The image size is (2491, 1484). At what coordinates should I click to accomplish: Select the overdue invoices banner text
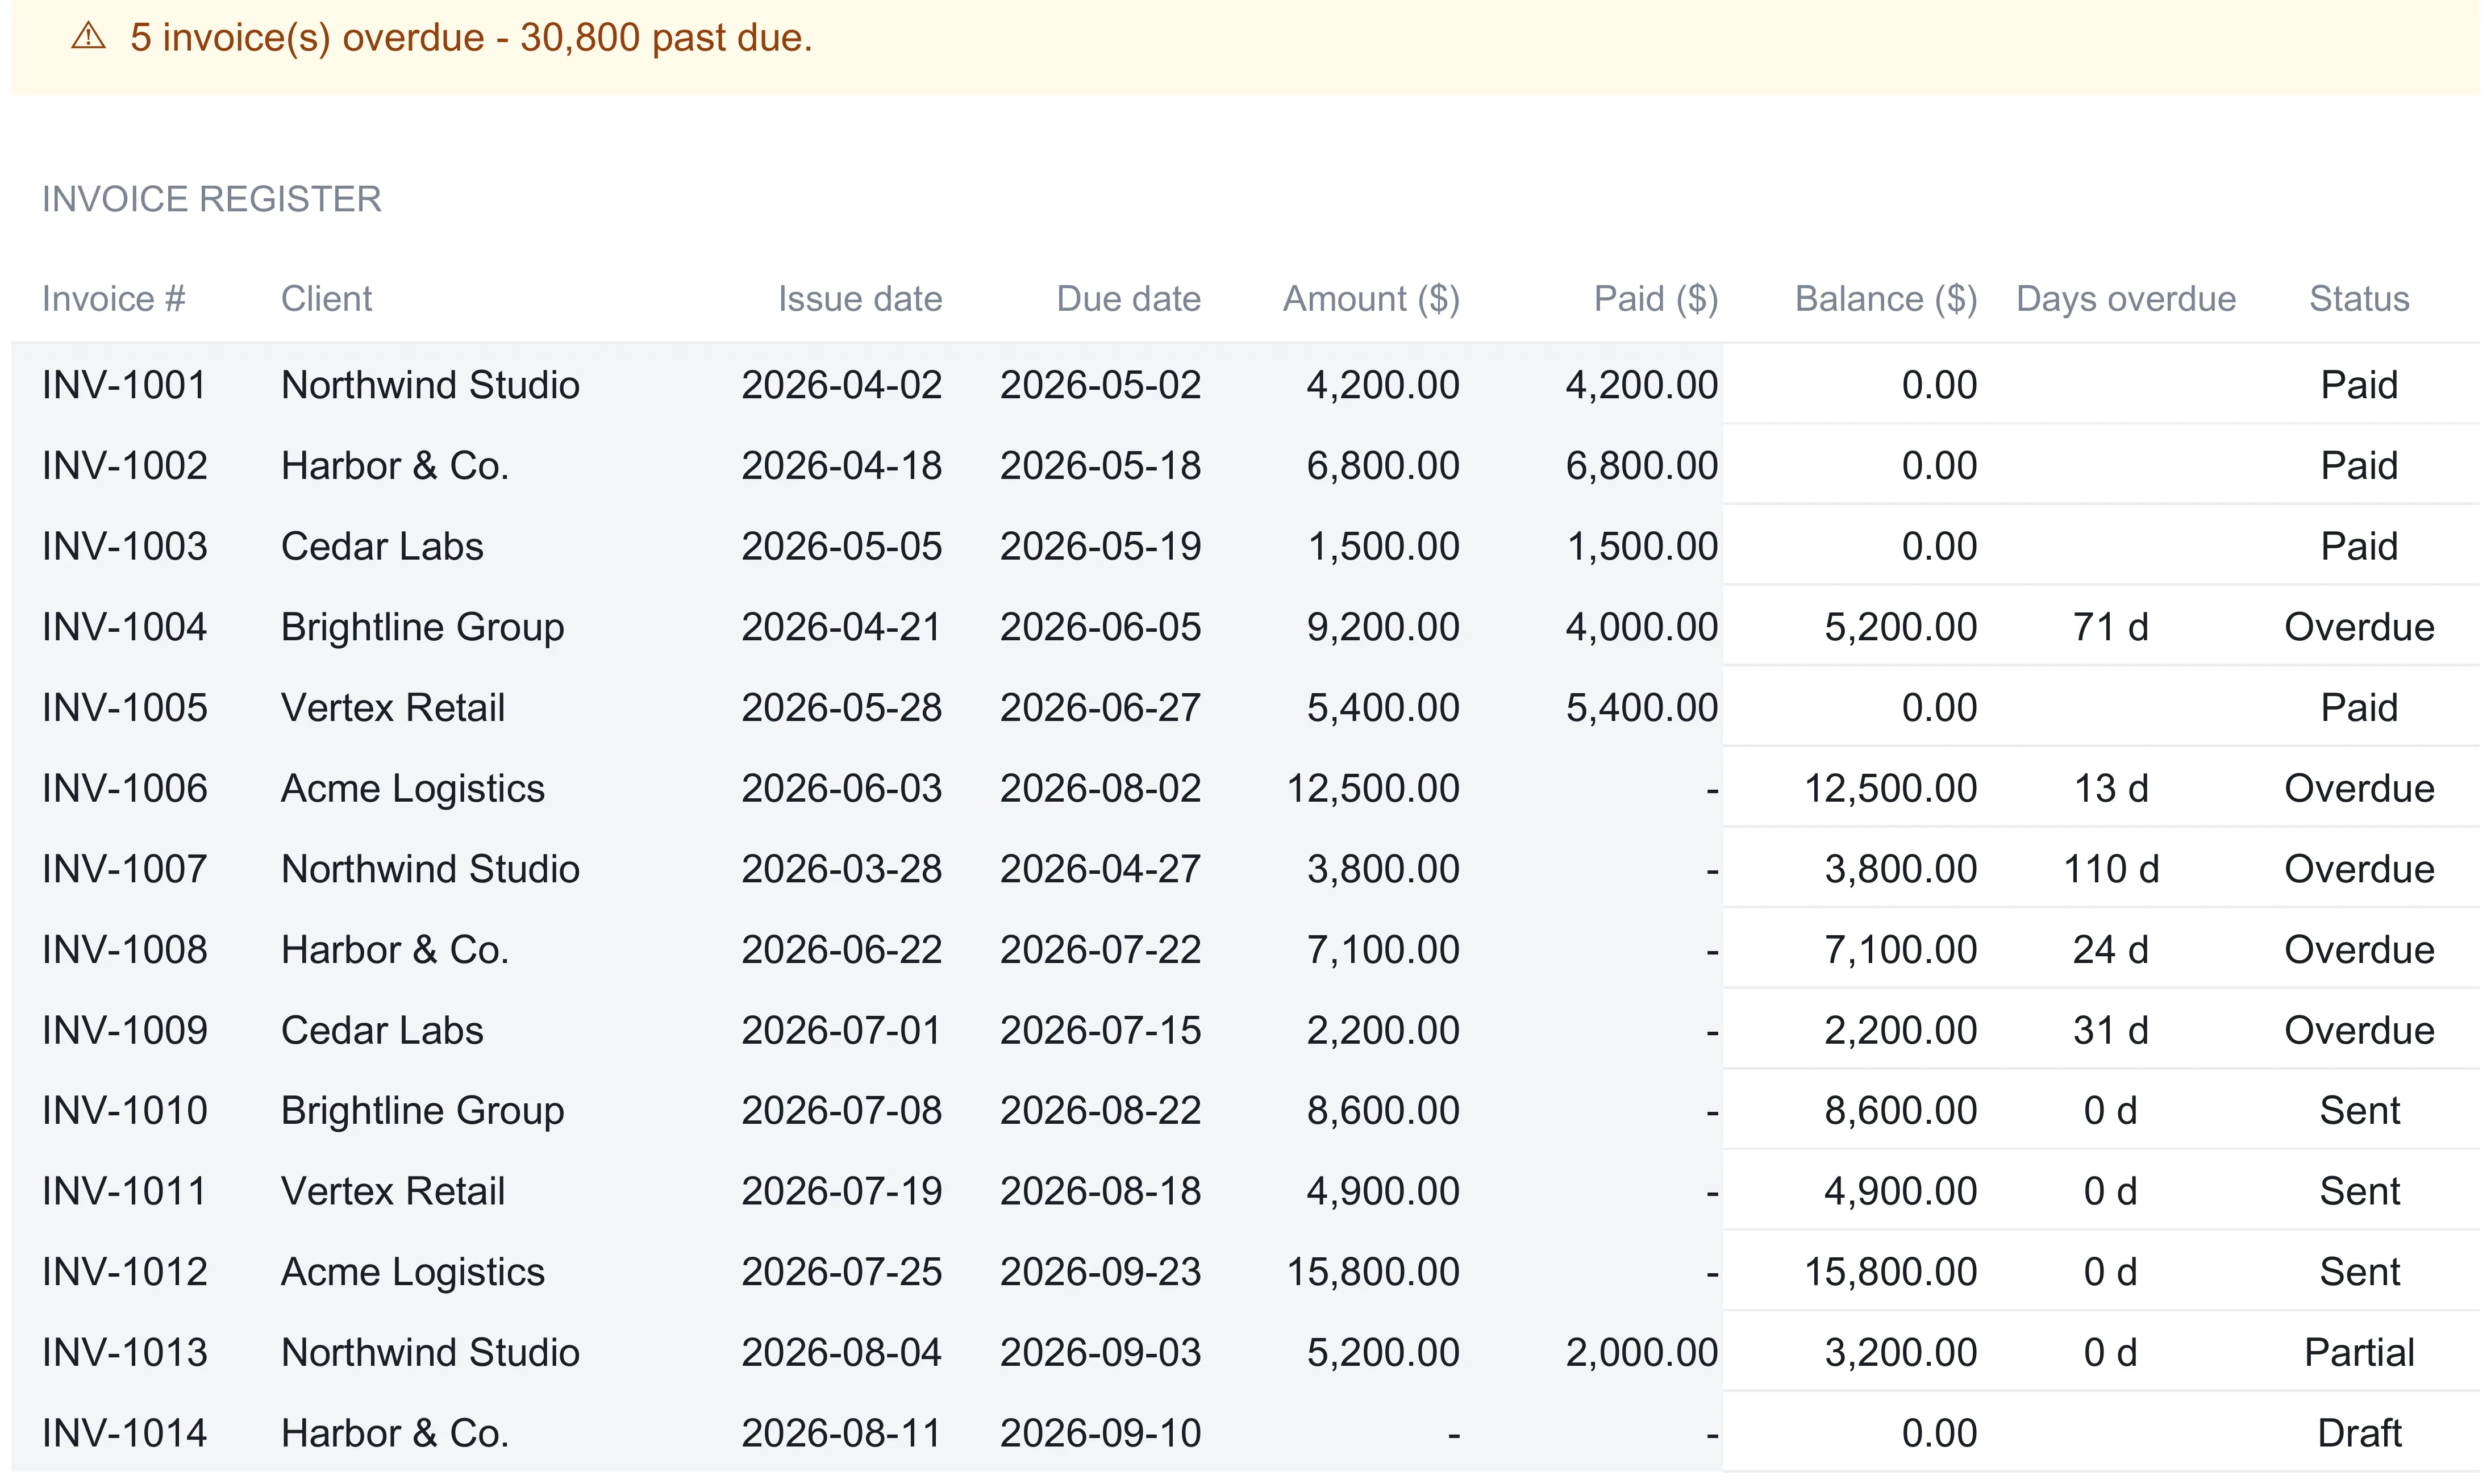click(471, 38)
